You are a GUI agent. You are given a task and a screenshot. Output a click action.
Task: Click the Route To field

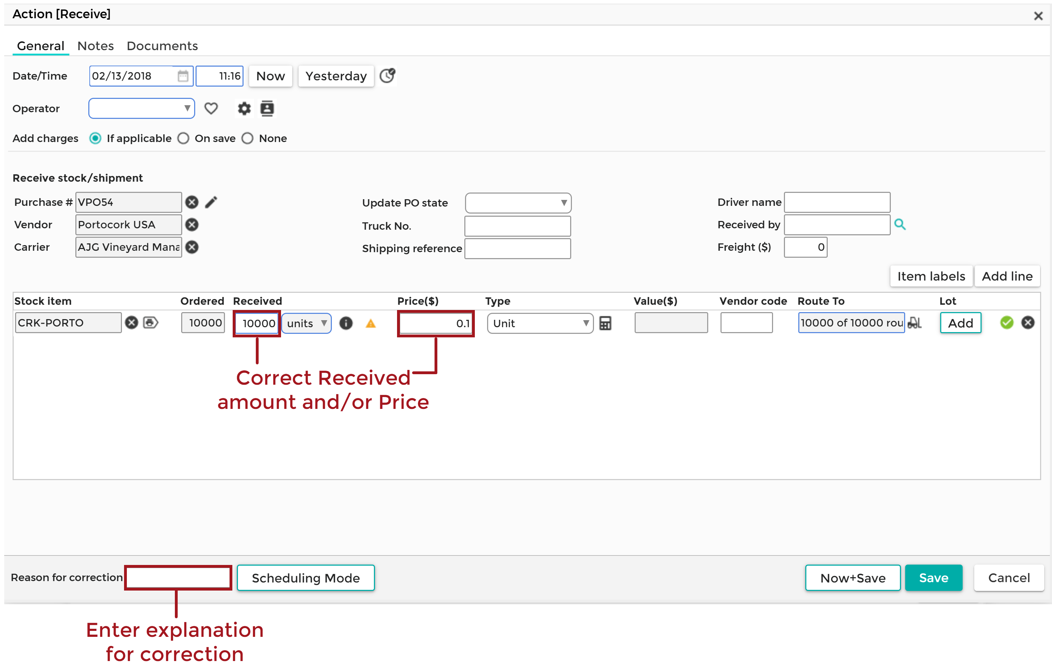[852, 323]
